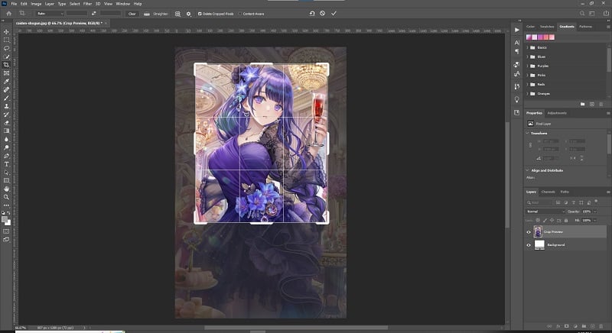Image resolution: width=612 pixels, height=333 pixels.
Task: Toggle the Delete Cropped Pixels checkbox
Action: (200, 14)
